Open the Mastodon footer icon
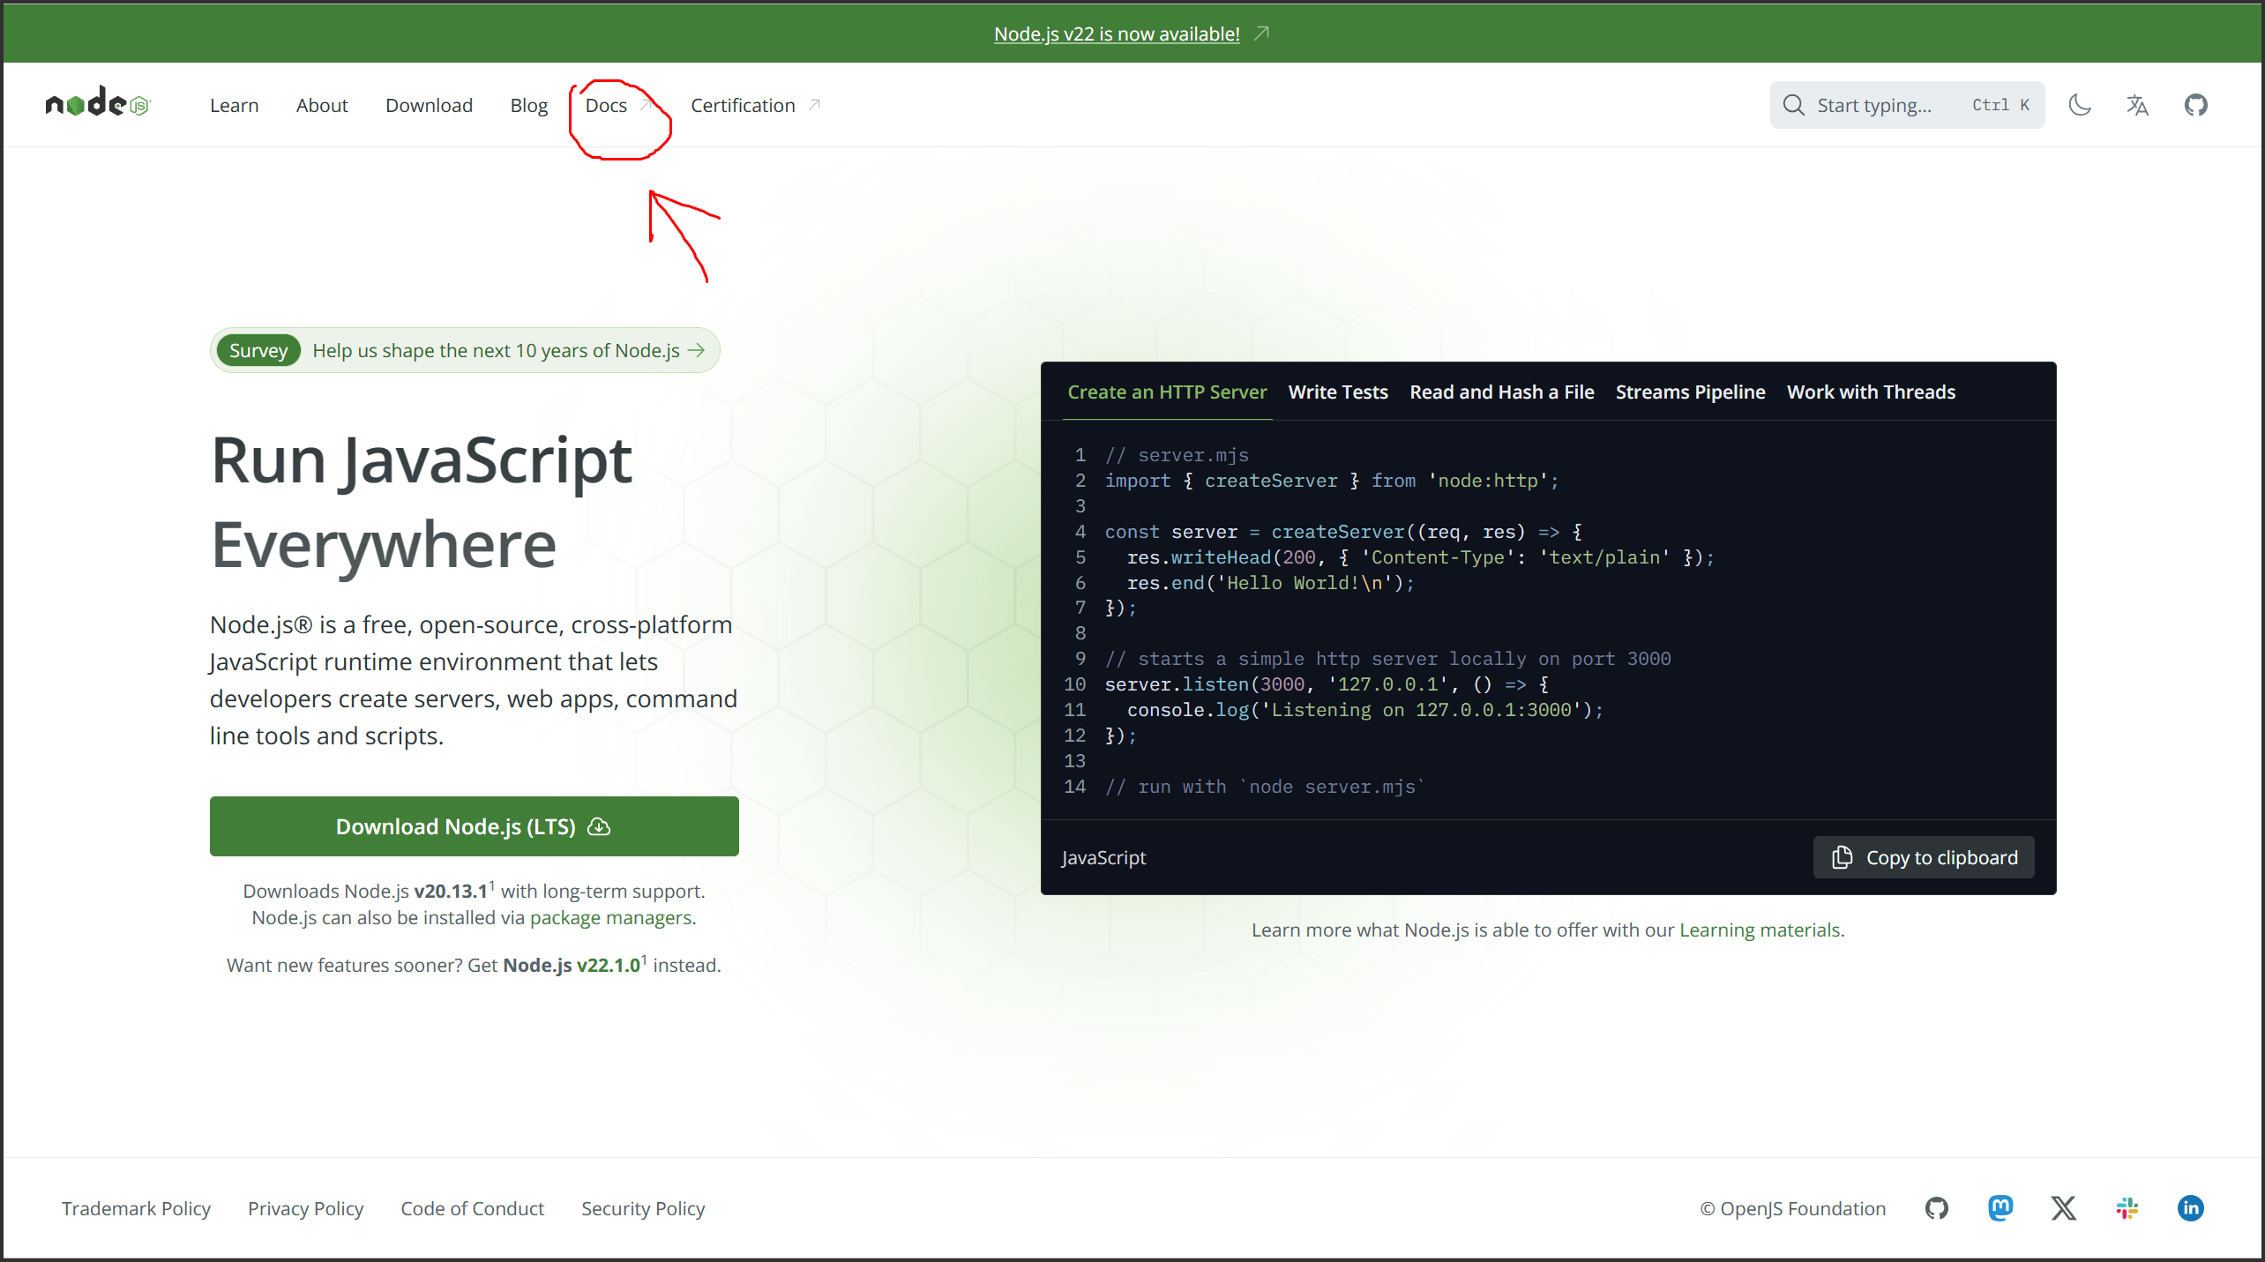The height and width of the screenshot is (1262, 2265). point(2000,1208)
